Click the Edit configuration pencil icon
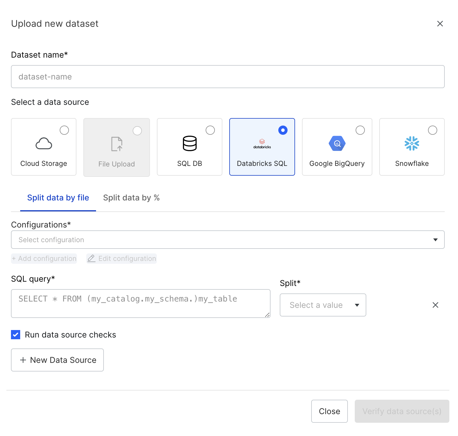Screen dimensions: 458x436 pos(91,259)
